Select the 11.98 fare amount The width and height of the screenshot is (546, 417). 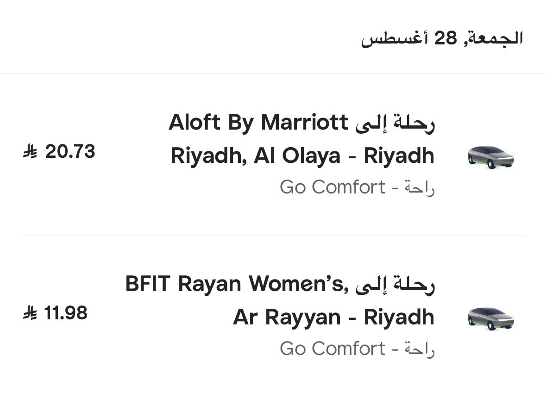tap(66, 313)
